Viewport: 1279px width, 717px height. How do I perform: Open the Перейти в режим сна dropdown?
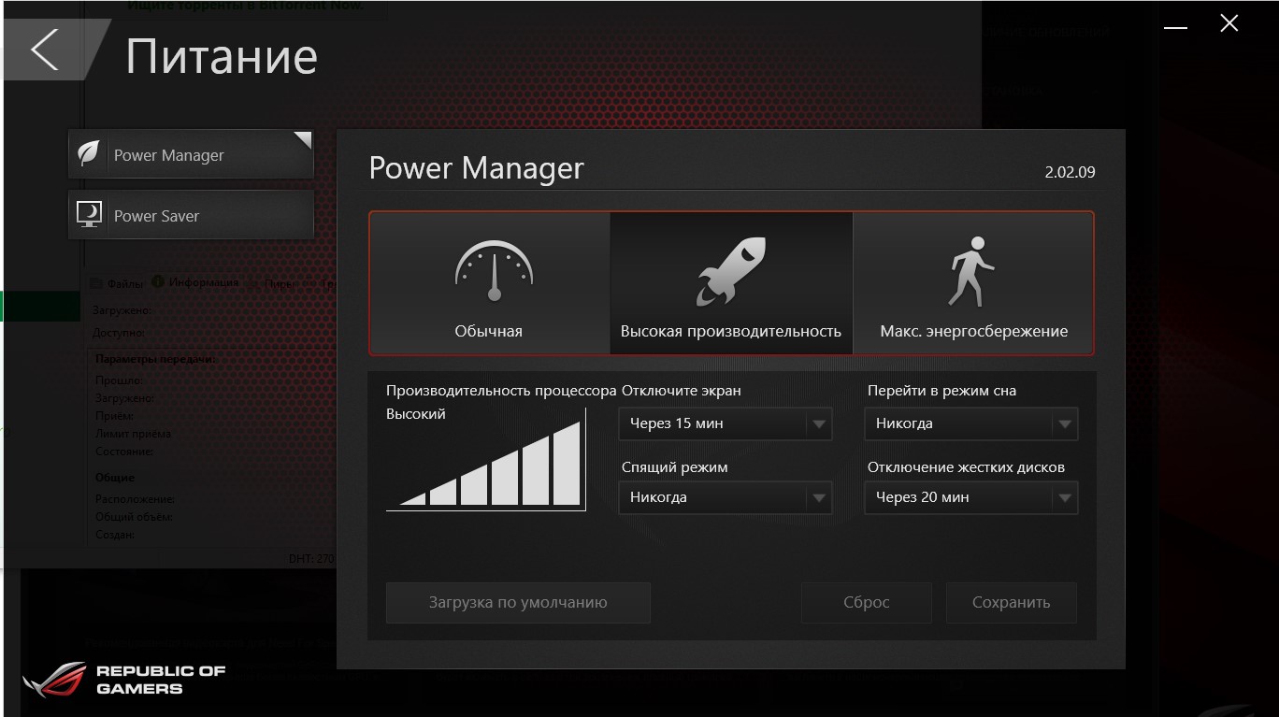970,423
